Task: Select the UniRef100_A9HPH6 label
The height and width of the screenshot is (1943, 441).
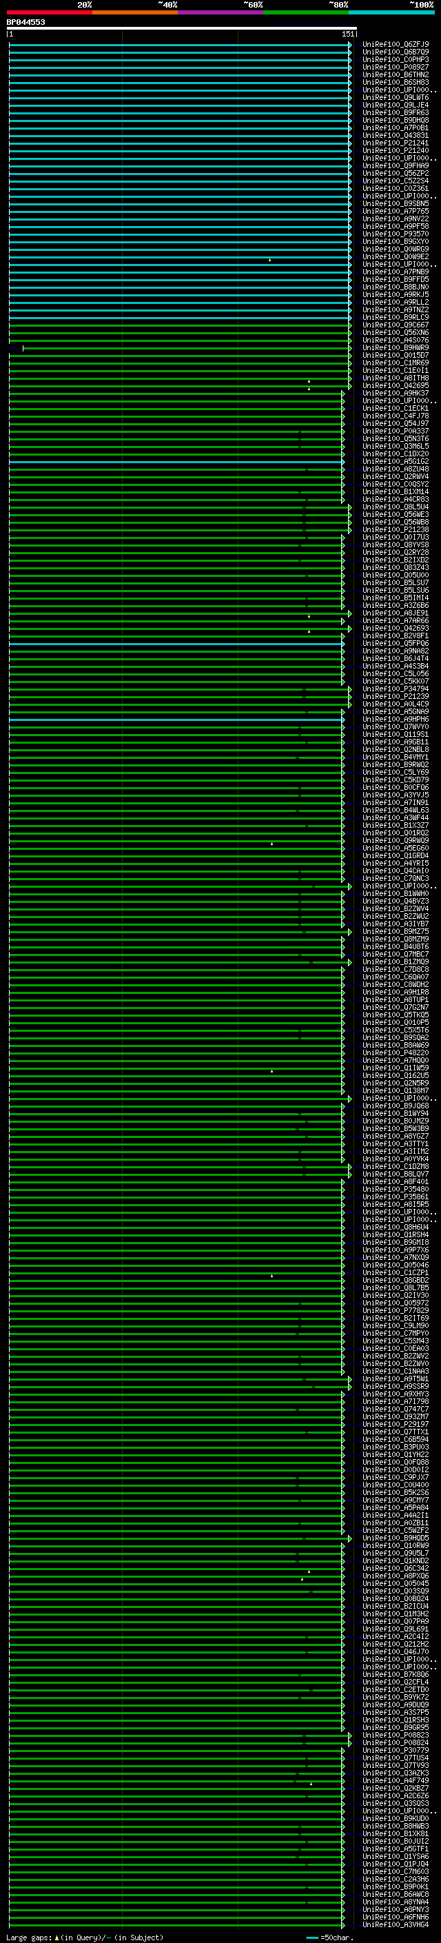Action: pyautogui.click(x=396, y=720)
